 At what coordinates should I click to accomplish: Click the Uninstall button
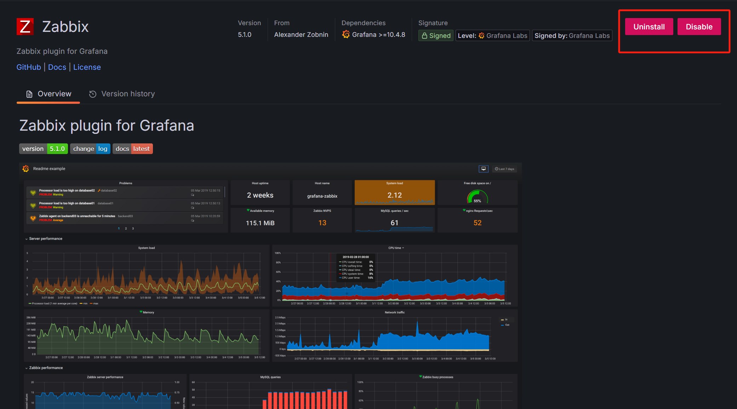point(649,27)
